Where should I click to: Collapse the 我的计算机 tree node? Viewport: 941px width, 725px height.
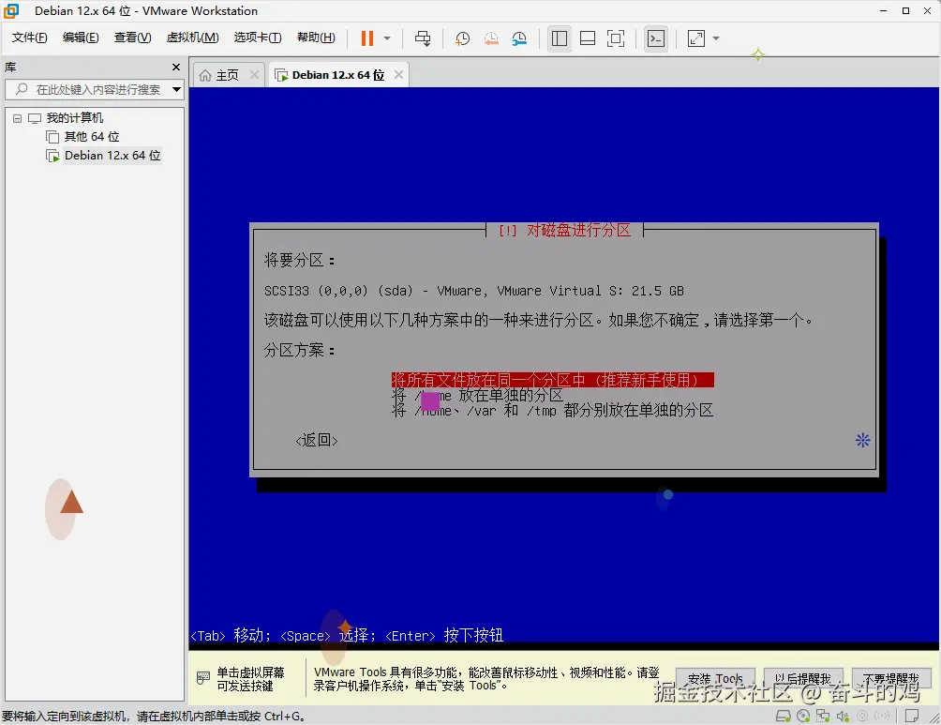(x=18, y=118)
